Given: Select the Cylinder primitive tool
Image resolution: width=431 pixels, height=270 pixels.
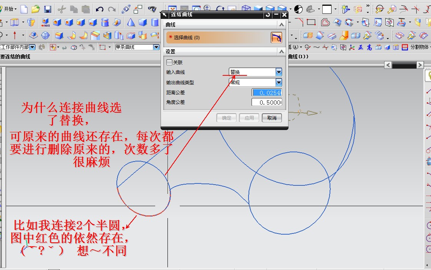Looking at the screenshot, I should [x=155, y=22].
